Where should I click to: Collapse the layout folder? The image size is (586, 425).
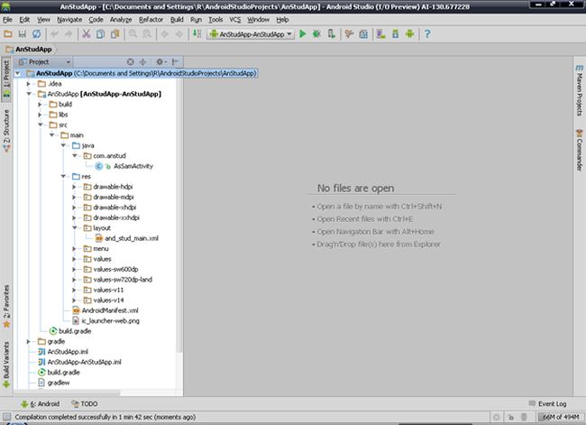[x=74, y=227]
